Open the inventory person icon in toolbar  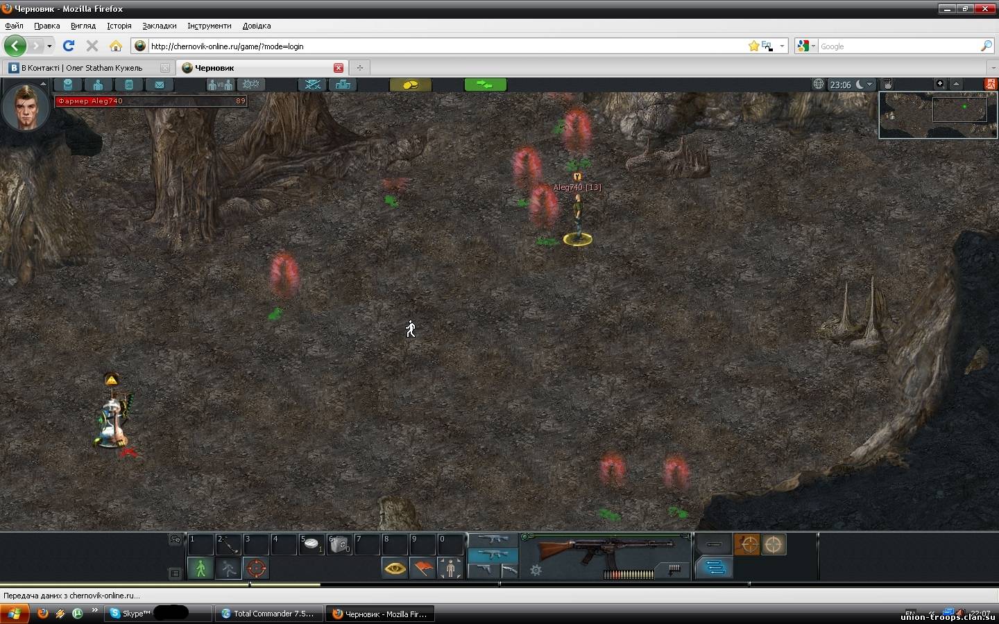tap(98, 85)
